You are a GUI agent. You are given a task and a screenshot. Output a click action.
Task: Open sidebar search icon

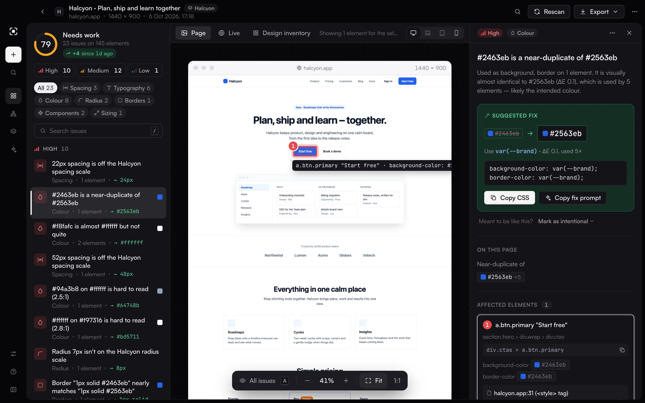(13, 73)
